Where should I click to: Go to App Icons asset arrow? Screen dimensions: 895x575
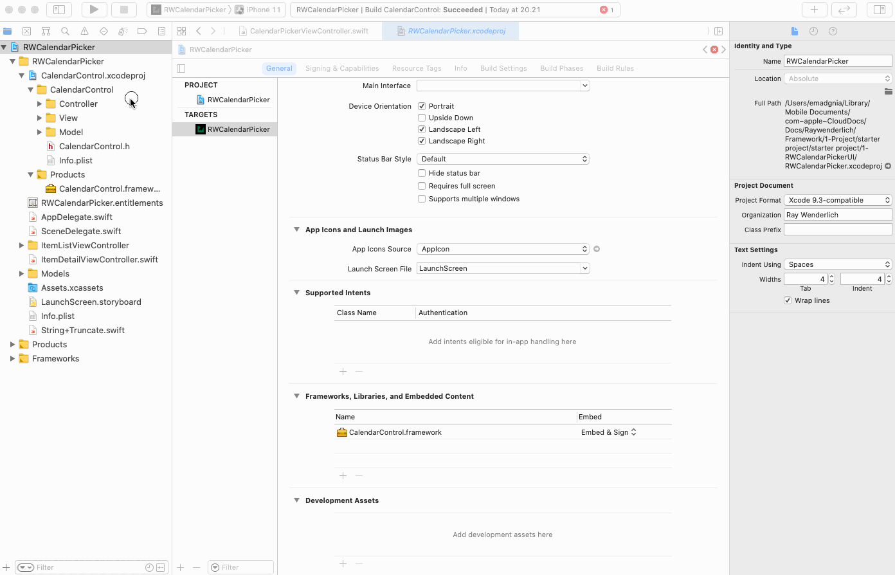click(x=597, y=249)
